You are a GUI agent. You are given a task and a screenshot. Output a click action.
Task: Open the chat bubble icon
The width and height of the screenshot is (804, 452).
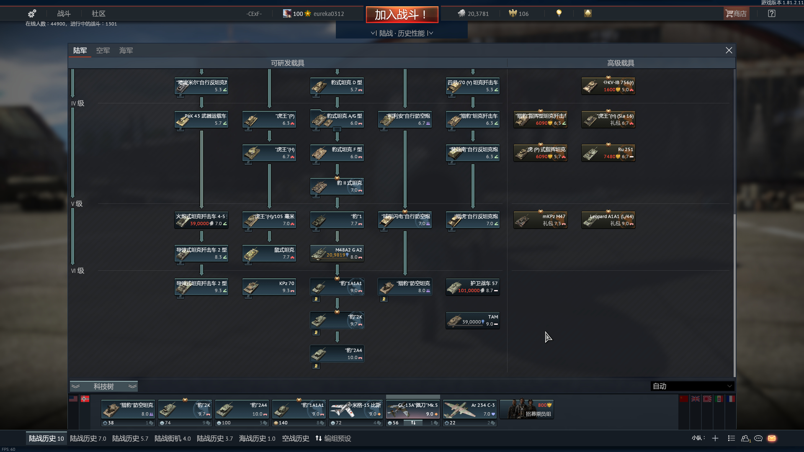tap(758, 438)
